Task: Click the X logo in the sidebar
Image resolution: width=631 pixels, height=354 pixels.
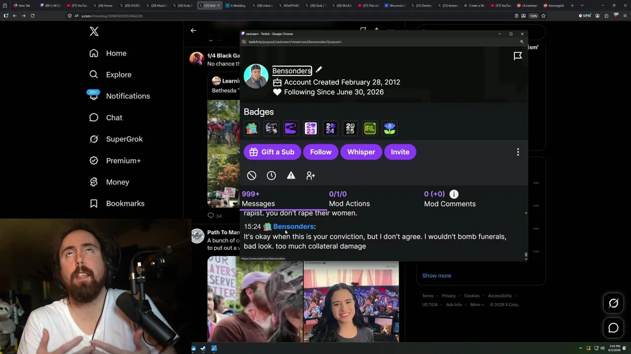Action: coord(94,32)
